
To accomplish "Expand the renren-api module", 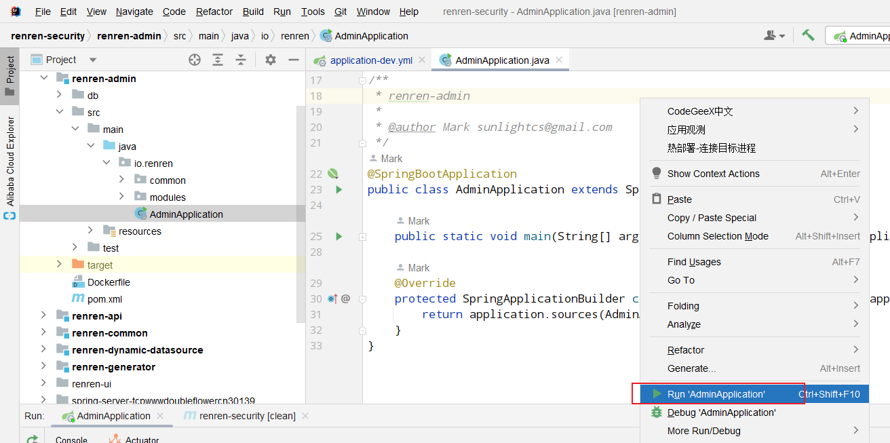I will (44, 315).
